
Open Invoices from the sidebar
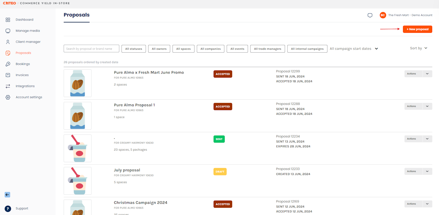click(22, 75)
